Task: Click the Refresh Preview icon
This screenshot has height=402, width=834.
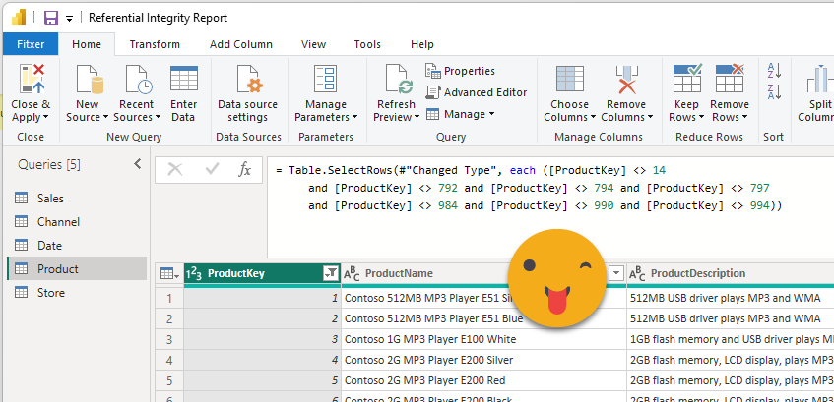Action: (396, 79)
